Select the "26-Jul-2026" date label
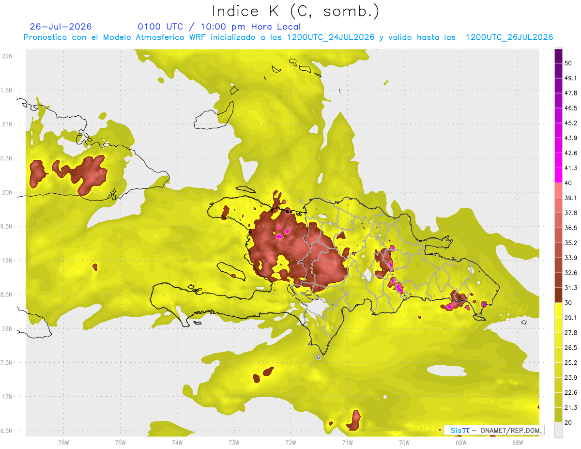 [x=61, y=27]
